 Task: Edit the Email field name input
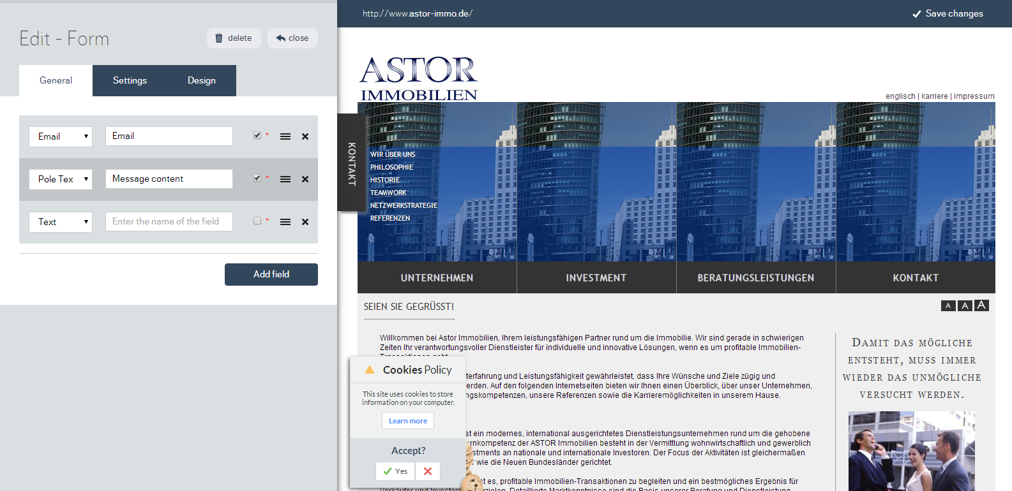coord(169,136)
